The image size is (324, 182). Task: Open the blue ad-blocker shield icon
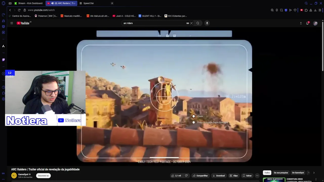coord(286,10)
